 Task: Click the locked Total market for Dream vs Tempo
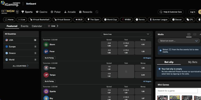tap(126, 71)
